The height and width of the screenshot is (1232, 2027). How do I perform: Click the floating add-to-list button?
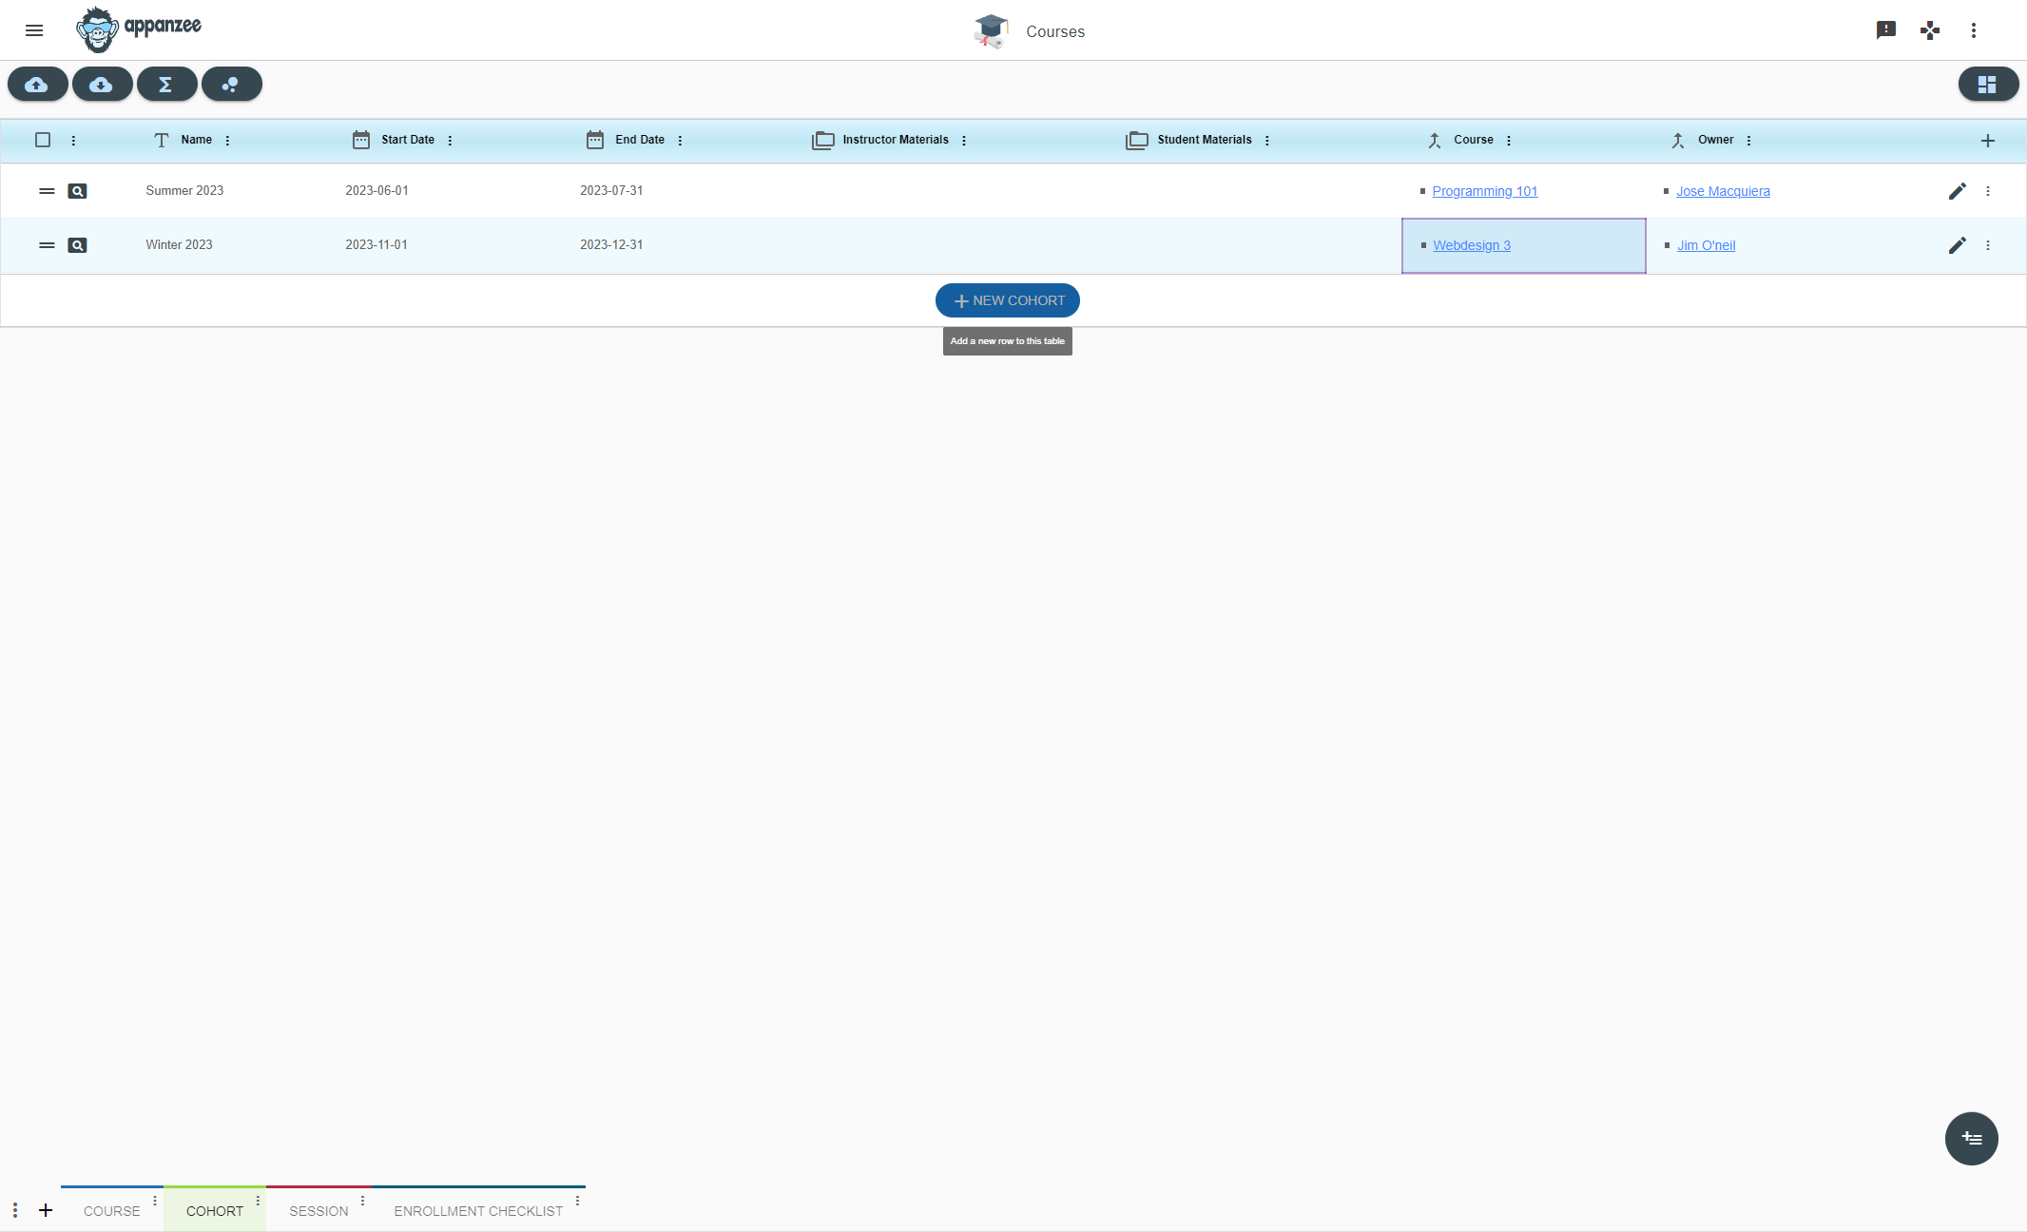click(x=1972, y=1139)
